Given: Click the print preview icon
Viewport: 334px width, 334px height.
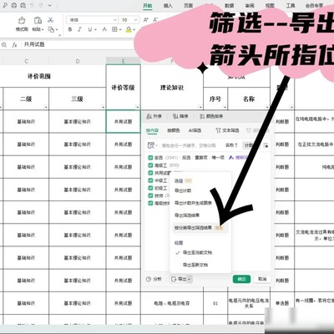Looking at the screenshot, I should coord(23,6).
